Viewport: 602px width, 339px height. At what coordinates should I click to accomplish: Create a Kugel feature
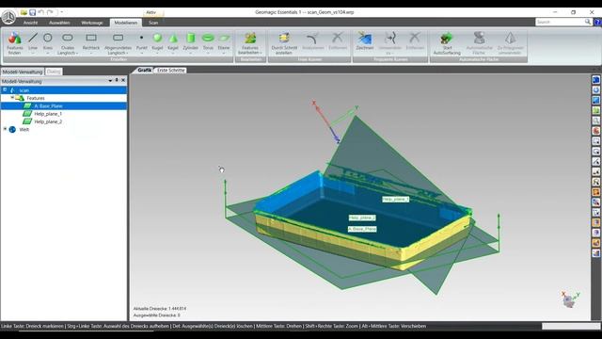pyautogui.click(x=157, y=40)
